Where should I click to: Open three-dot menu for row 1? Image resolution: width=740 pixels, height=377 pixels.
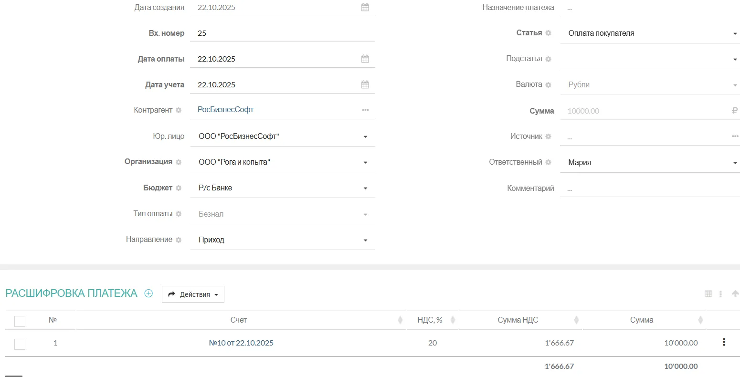click(x=724, y=342)
